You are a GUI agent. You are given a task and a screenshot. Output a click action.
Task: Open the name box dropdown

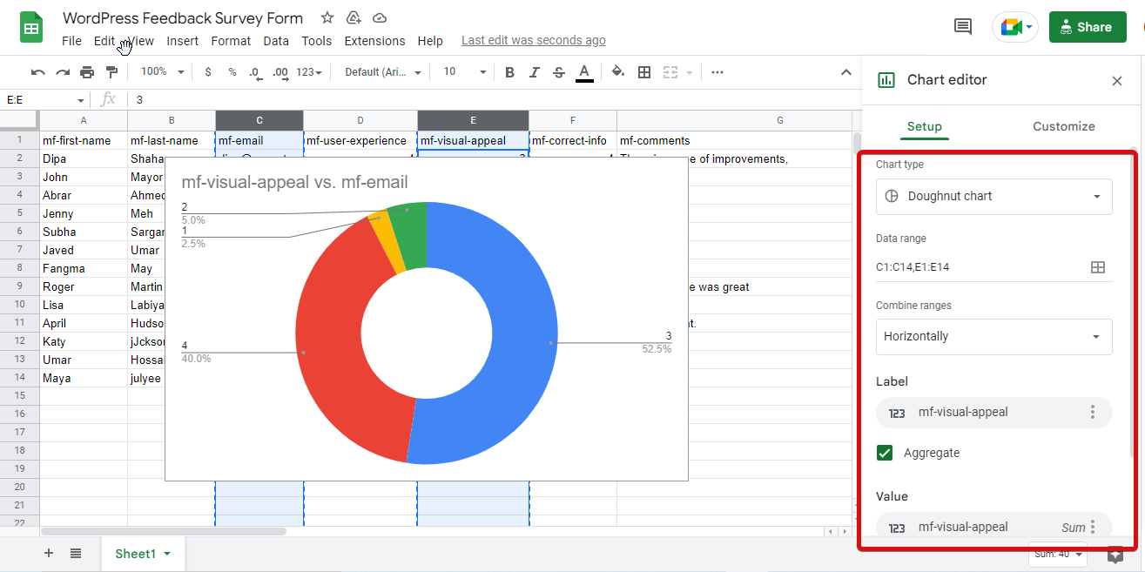[x=81, y=100]
